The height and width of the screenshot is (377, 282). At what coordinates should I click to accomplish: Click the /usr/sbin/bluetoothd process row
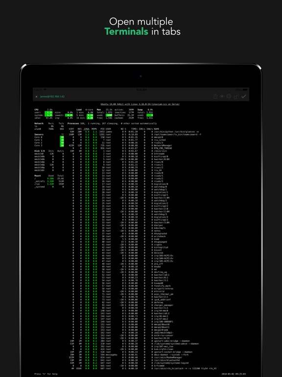(x=125, y=360)
